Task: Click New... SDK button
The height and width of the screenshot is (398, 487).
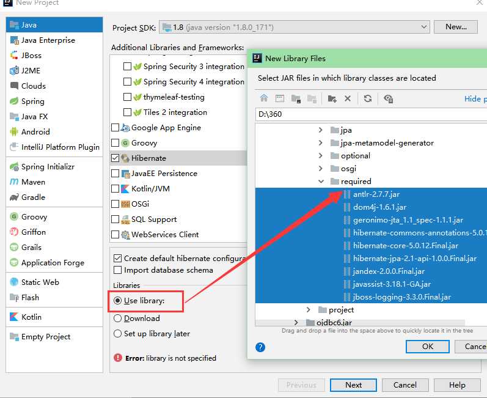Action: click(x=456, y=27)
